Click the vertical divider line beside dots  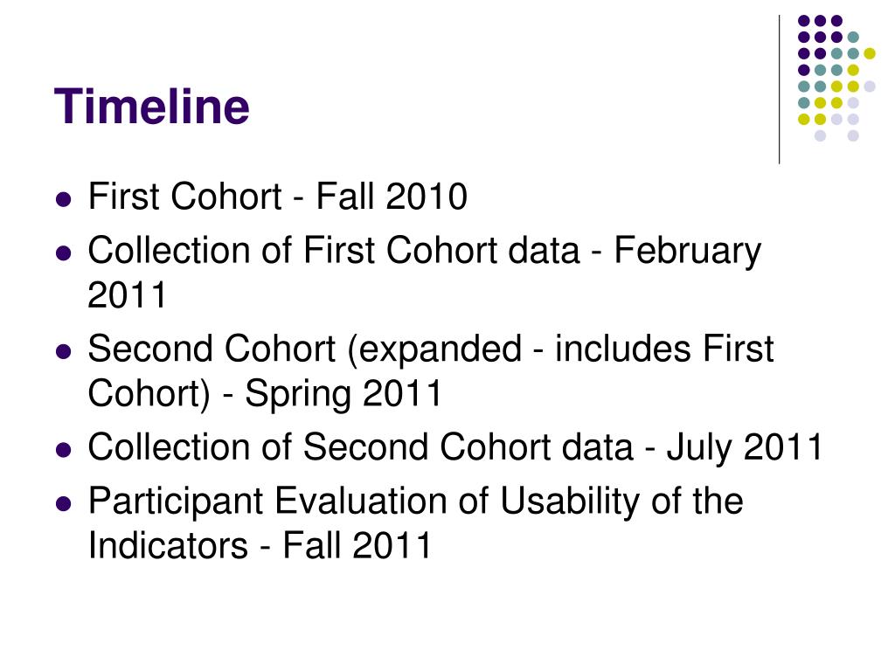779,90
